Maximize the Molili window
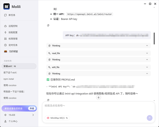The image size is (159, 127). (150, 4)
